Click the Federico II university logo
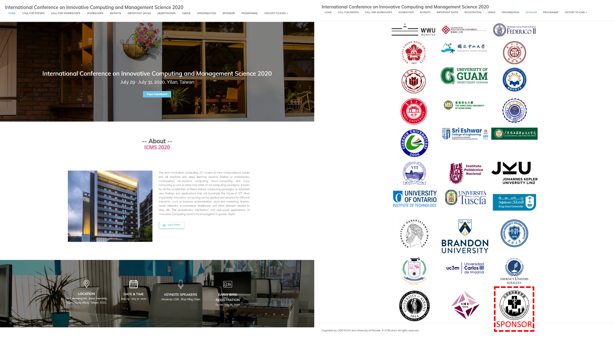This screenshot has width=614, height=338. (x=514, y=30)
